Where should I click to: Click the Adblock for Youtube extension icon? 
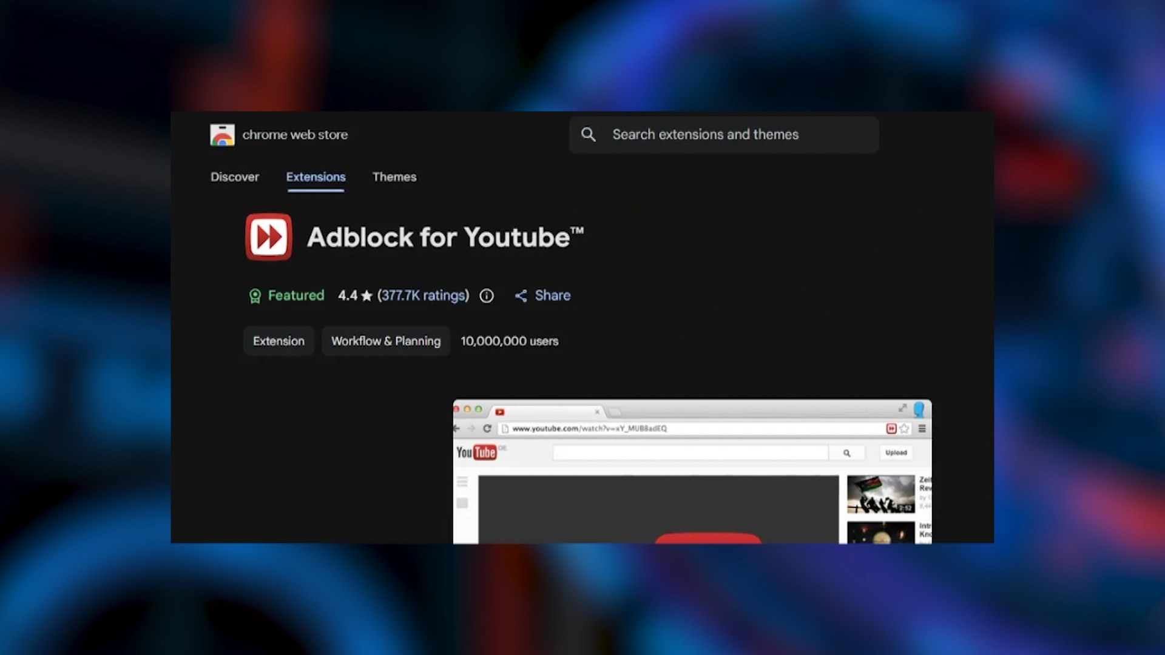pos(268,237)
